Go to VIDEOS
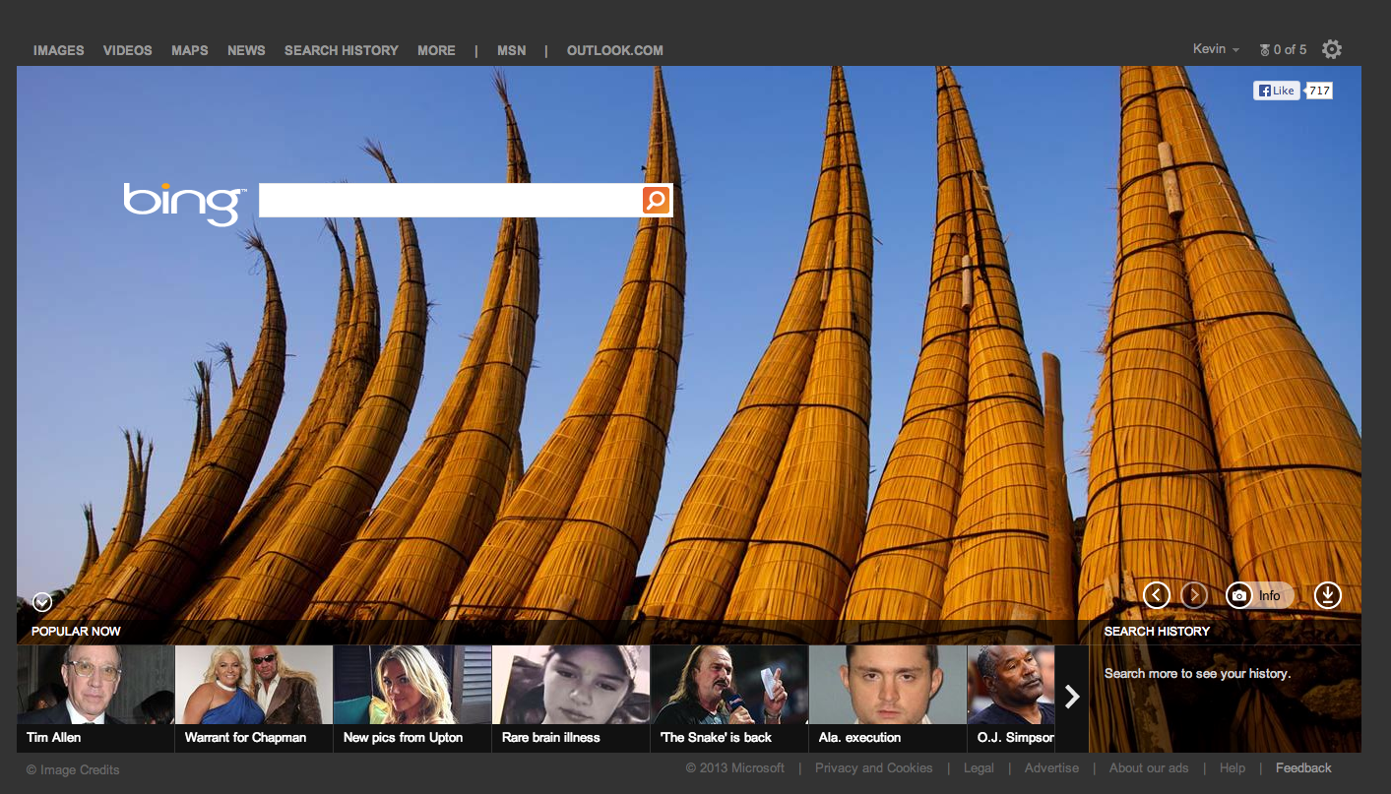The image size is (1391, 794). click(128, 50)
